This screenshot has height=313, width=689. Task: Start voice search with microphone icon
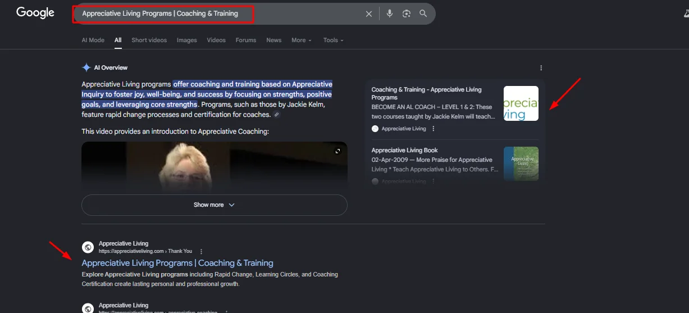(x=390, y=14)
